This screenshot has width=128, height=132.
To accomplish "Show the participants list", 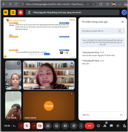I will click(105, 126).
